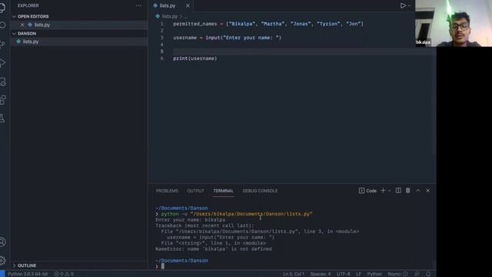The height and width of the screenshot is (277, 492).
Task: Maximize the panel with chevron up
Action: point(418,191)
